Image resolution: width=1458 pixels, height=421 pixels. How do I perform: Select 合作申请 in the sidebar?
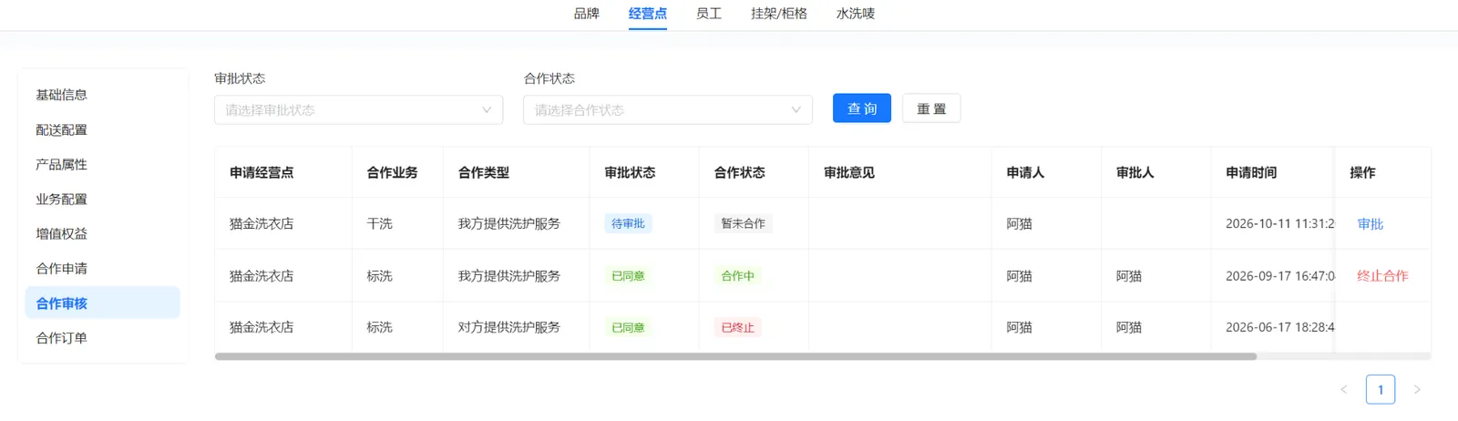click(102, 268)
